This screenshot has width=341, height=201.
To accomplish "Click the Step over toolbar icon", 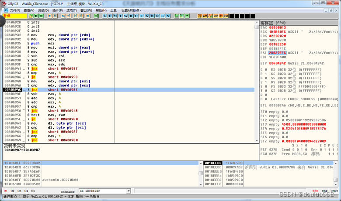I will pos(69,16).
